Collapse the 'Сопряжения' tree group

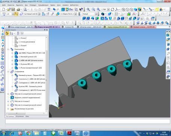pos(8,72)
